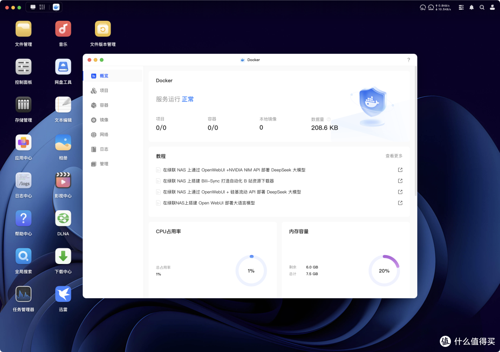Launch the 文本编辑 text editor
Image resolution: width=500 pixels, height=352 pixels.
pos(63,105)
